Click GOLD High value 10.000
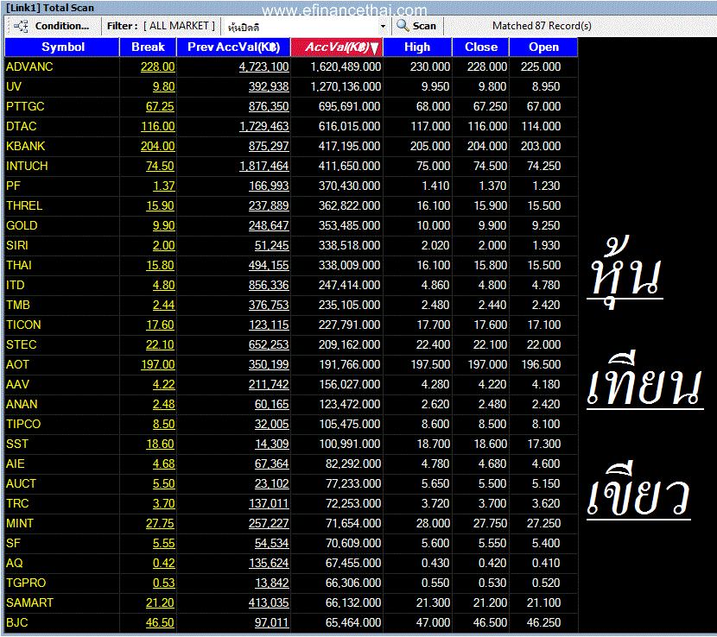 pyautogui.click(x=434, y=226)
